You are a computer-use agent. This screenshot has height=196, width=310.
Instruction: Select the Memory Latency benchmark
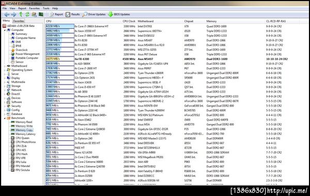click(23, 134)
